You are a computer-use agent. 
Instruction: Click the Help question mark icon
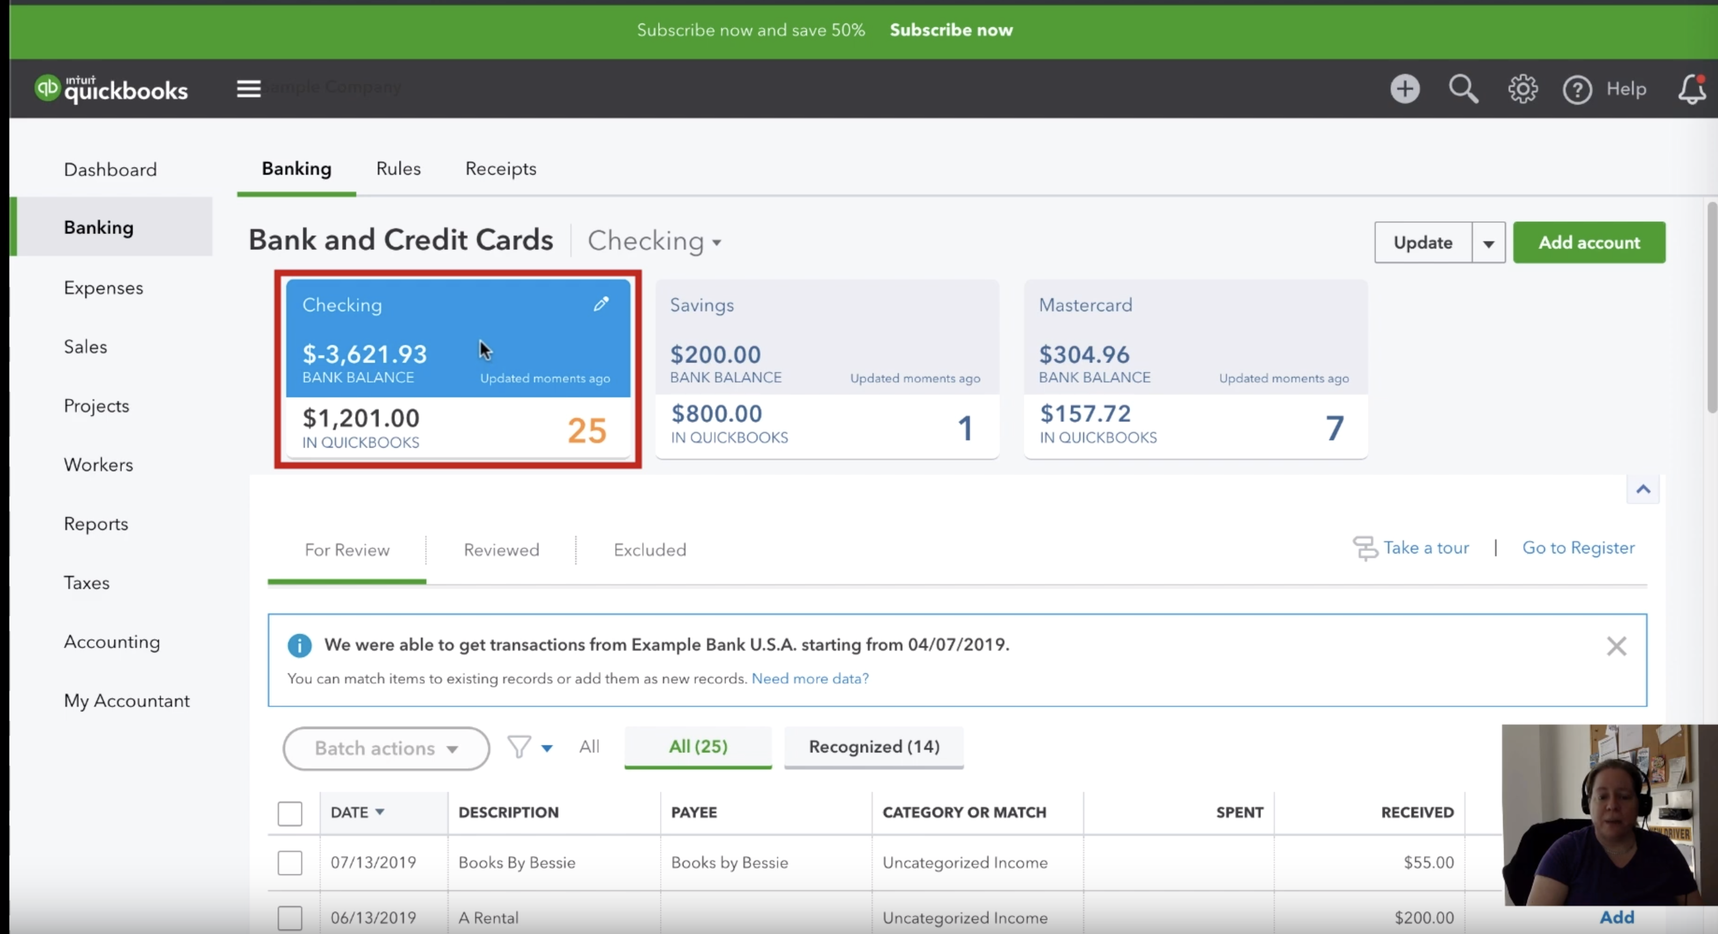point(1577,89)
